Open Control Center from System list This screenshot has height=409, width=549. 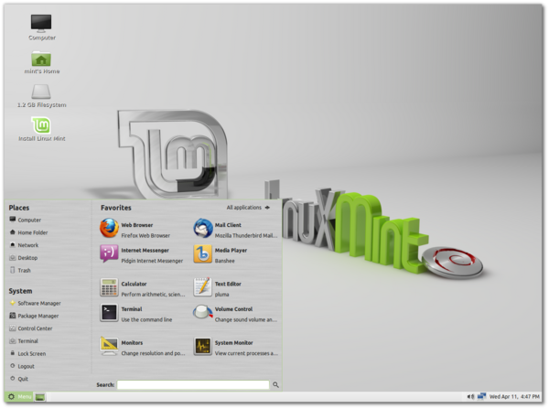click(36, 328)
